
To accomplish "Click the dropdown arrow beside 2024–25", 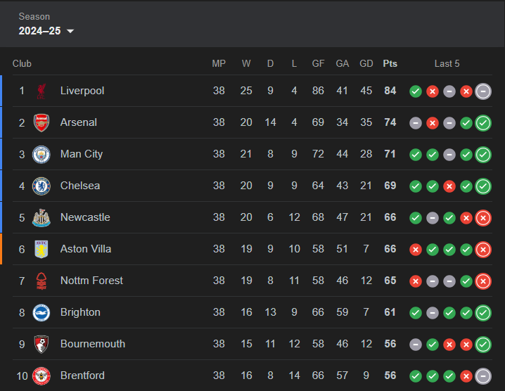I will (70, 31).
